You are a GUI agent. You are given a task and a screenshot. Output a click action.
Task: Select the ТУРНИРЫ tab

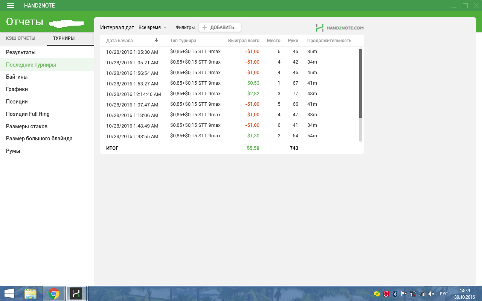click(x=64, y=38)
